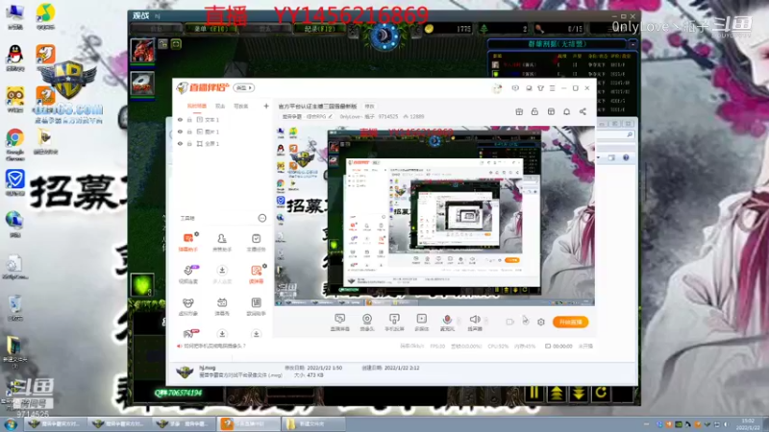
Task: Switch to the second scene tab
Action: [x=220, y=106]
